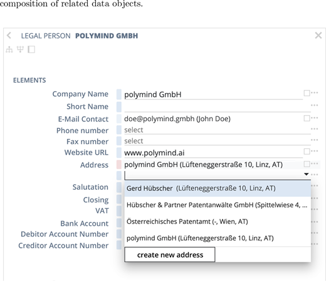Click the Website URL field www.polymind.ai

(x=213, y=153)
